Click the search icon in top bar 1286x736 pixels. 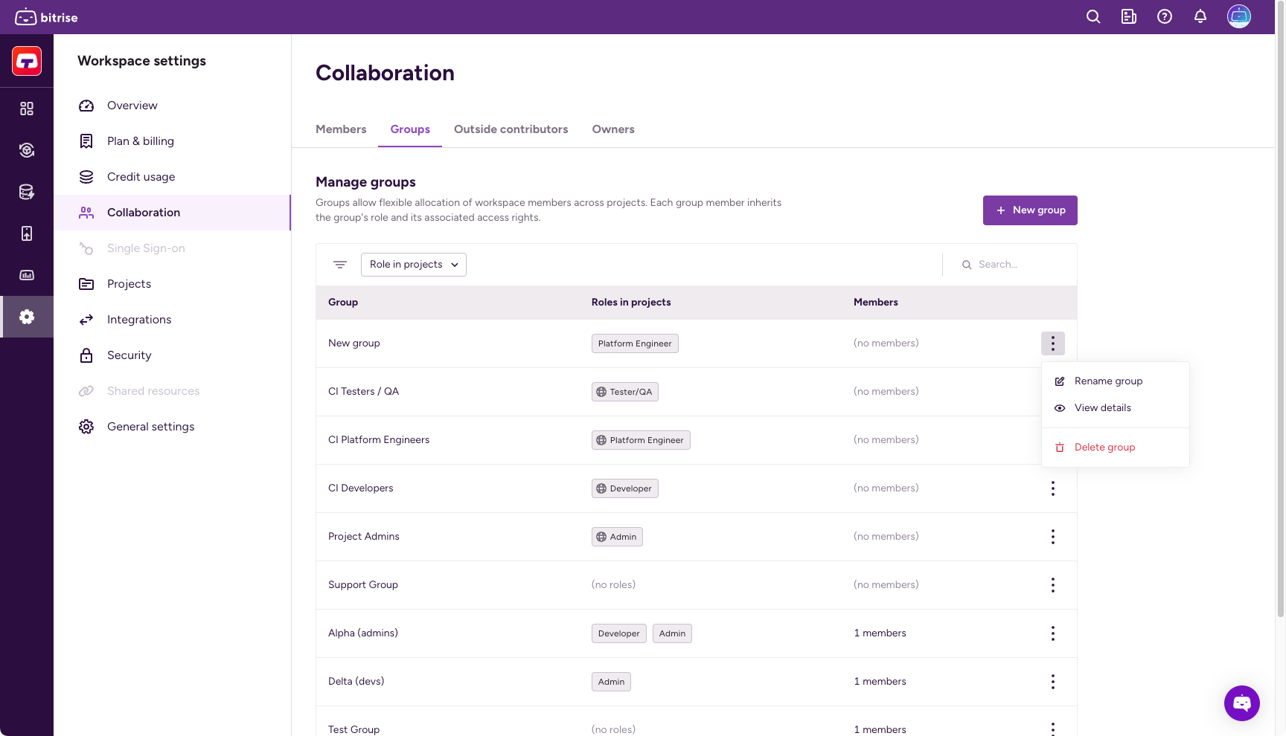(x=1093, y=17)
